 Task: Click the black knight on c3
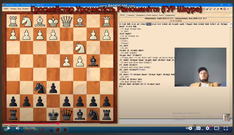(40, 88)
